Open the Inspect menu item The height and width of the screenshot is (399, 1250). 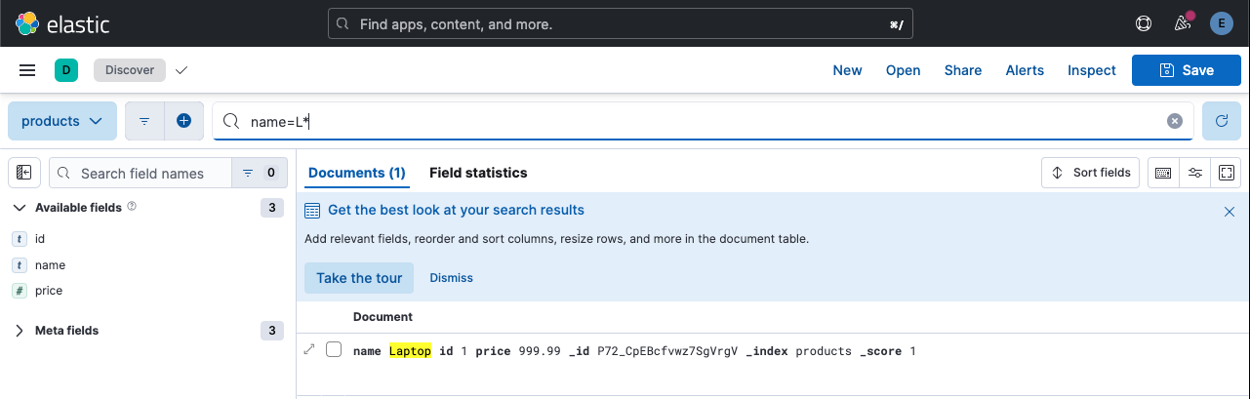coord(1091,70)
